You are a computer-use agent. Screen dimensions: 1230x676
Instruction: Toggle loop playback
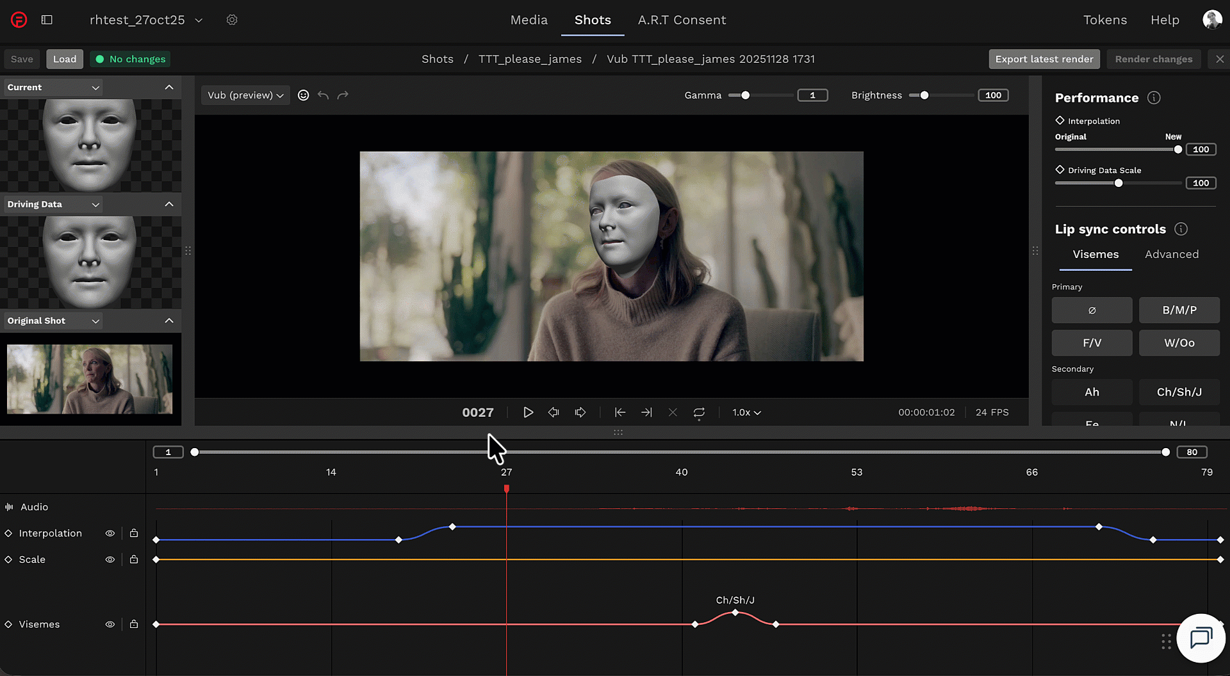pos(699,413)
